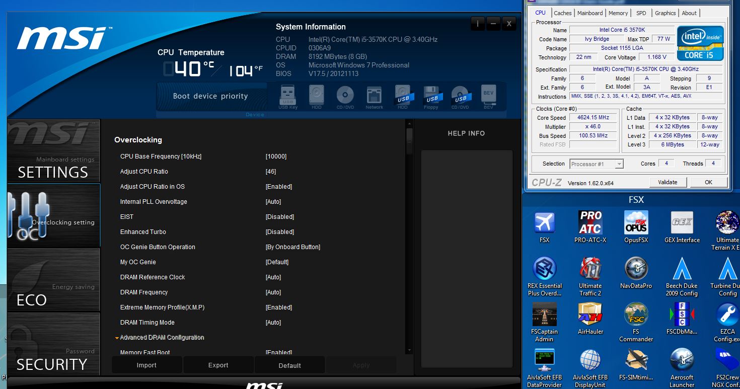This screenshot has height=389, width=740.
Task: Switch to Caches tab in CPU-Z
Action: 563,13
